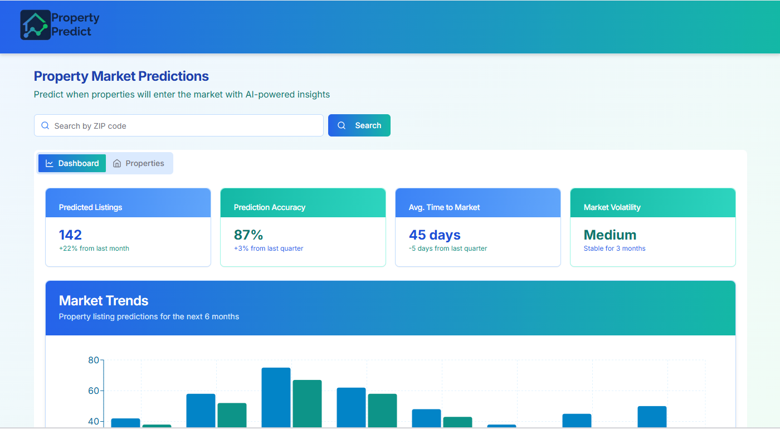Click the 87% Prediction Accuracy value

248,235
